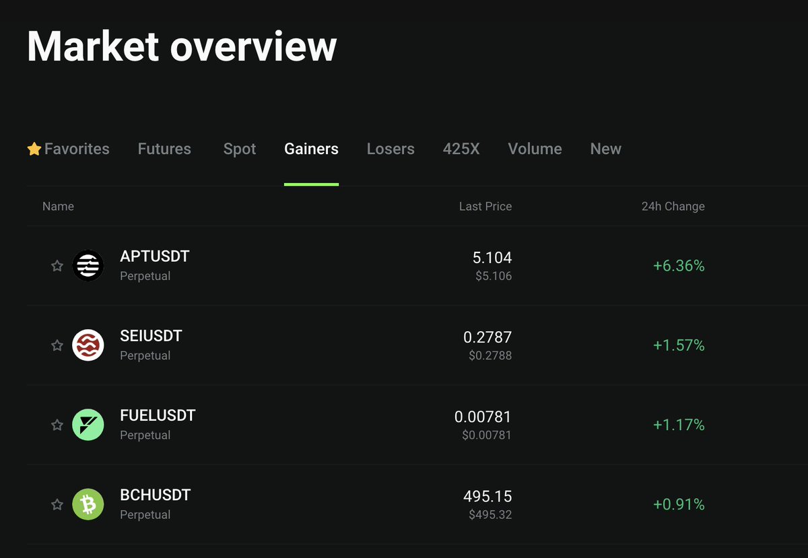The width and height of the screenshot is (808, 558).
Task: Switch to the Futures tab
Action: tap(164, 149)
